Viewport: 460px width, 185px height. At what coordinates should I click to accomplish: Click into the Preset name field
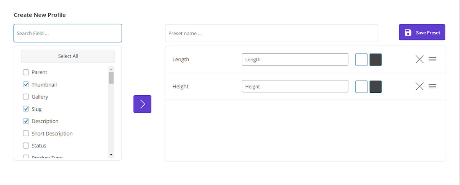[271, 33]
